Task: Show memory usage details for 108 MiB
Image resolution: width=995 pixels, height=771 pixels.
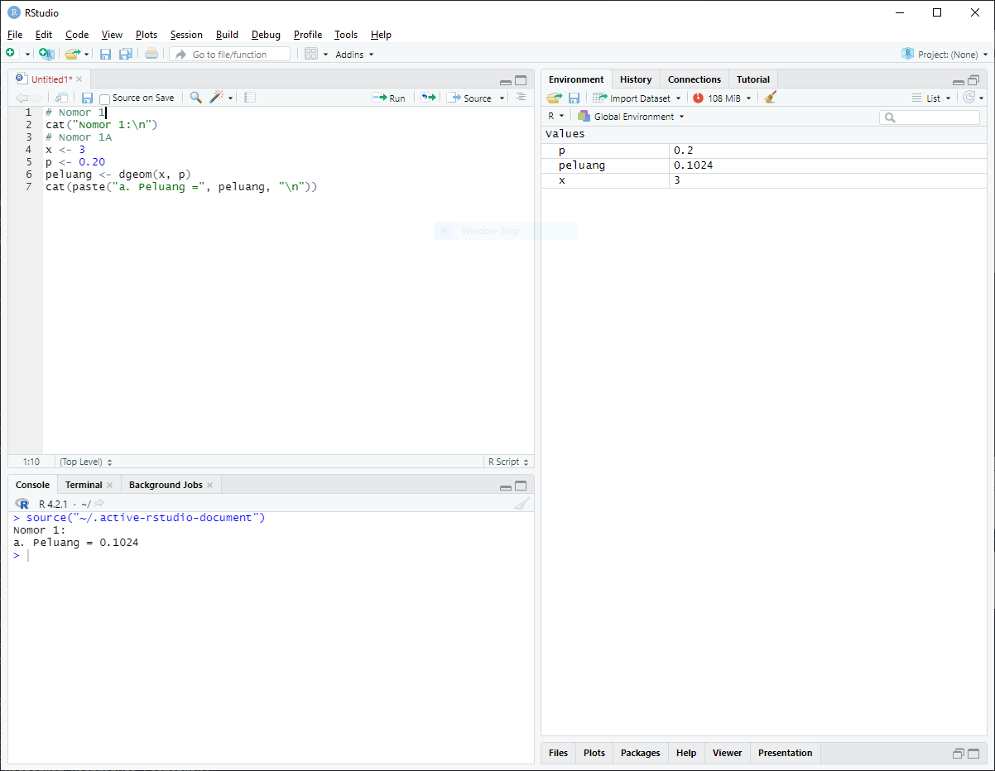Action: [722, 98]
